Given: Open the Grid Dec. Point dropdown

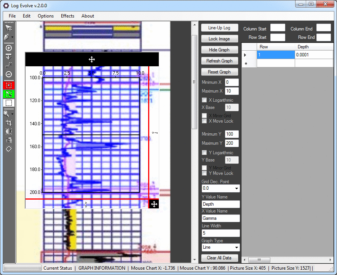Looking at the screenshot, I should 220,188.
